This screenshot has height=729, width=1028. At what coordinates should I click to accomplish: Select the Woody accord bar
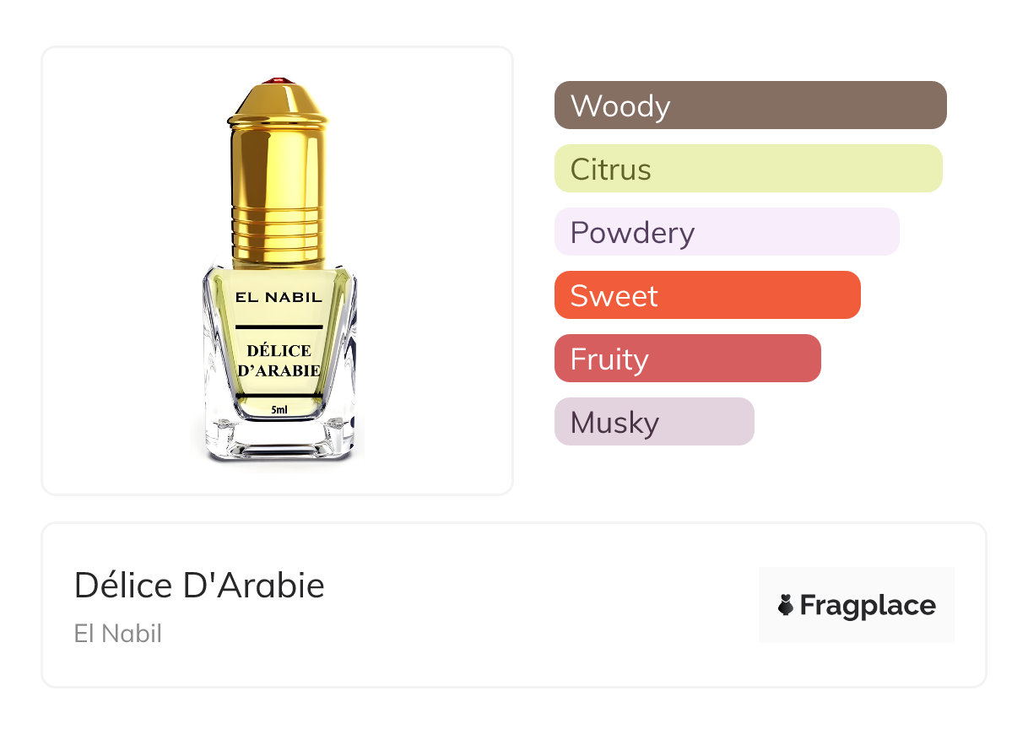pyautogui.click(x=749, y=105)
